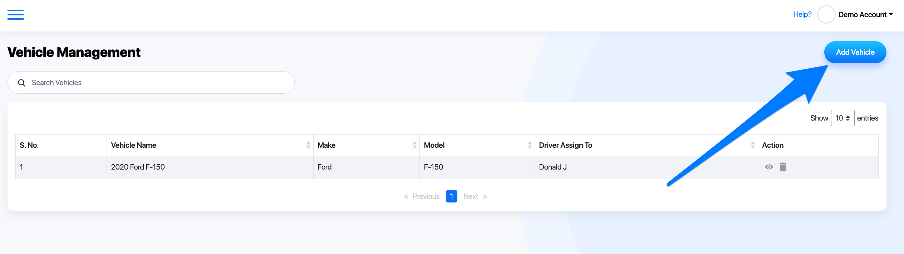Sort by Driver Assign To arrows

coord(753,145)
